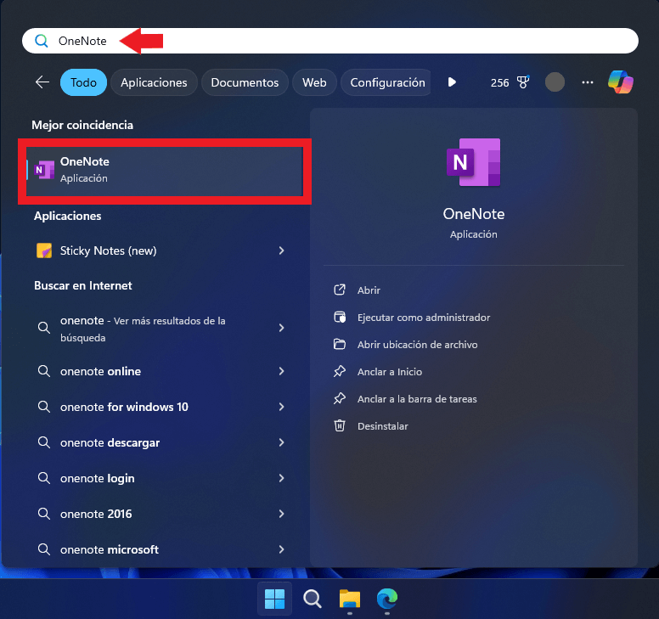Select the 'onenote microsoft' suggestion
This screenshot has width=659, height=619.
click(x=160, y=549)
